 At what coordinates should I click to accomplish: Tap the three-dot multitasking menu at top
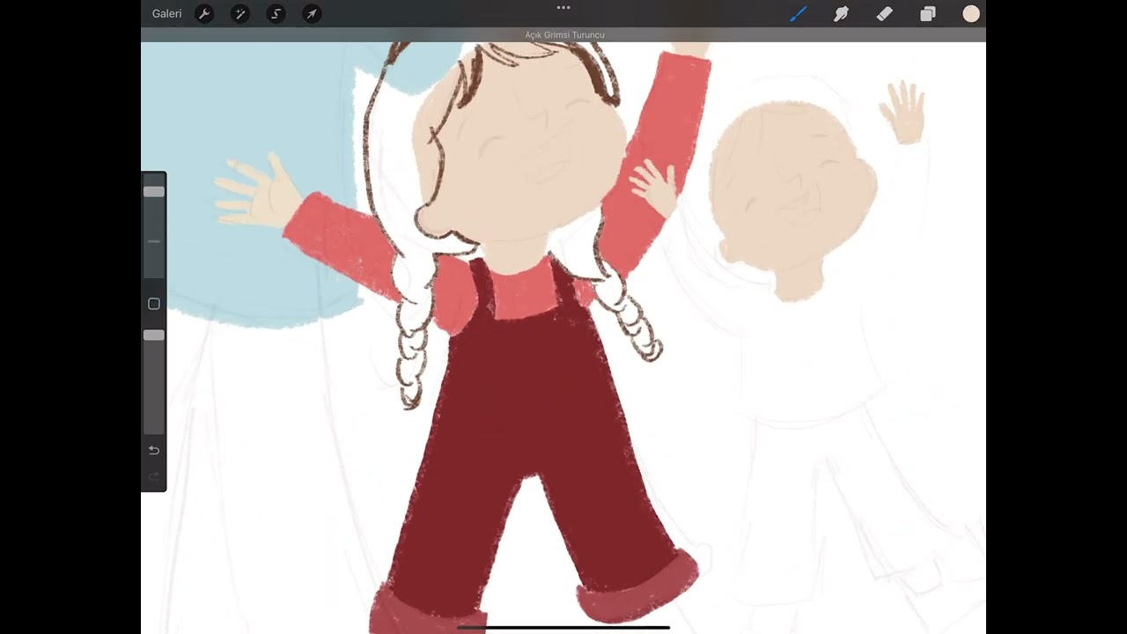(563, 7)
